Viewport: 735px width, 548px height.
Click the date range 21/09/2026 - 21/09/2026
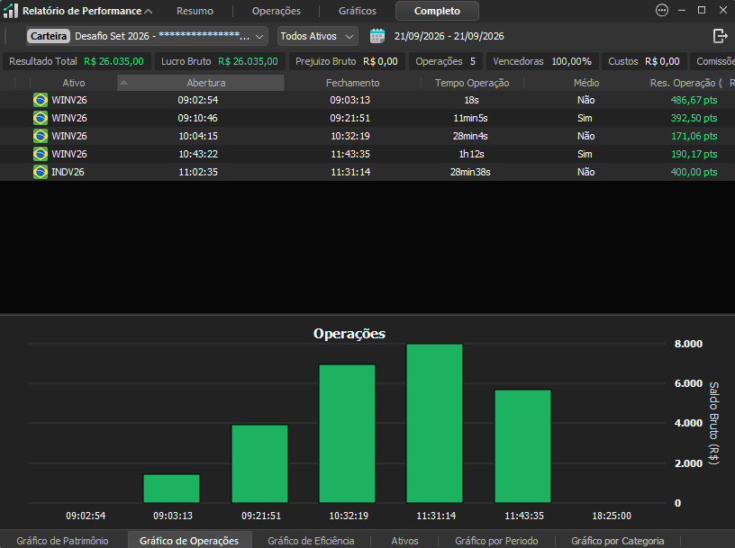[449, 36]
